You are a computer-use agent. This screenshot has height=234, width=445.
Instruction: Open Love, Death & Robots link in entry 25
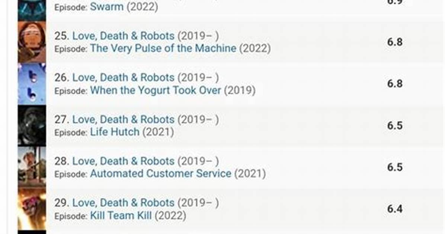pos(124,36)
